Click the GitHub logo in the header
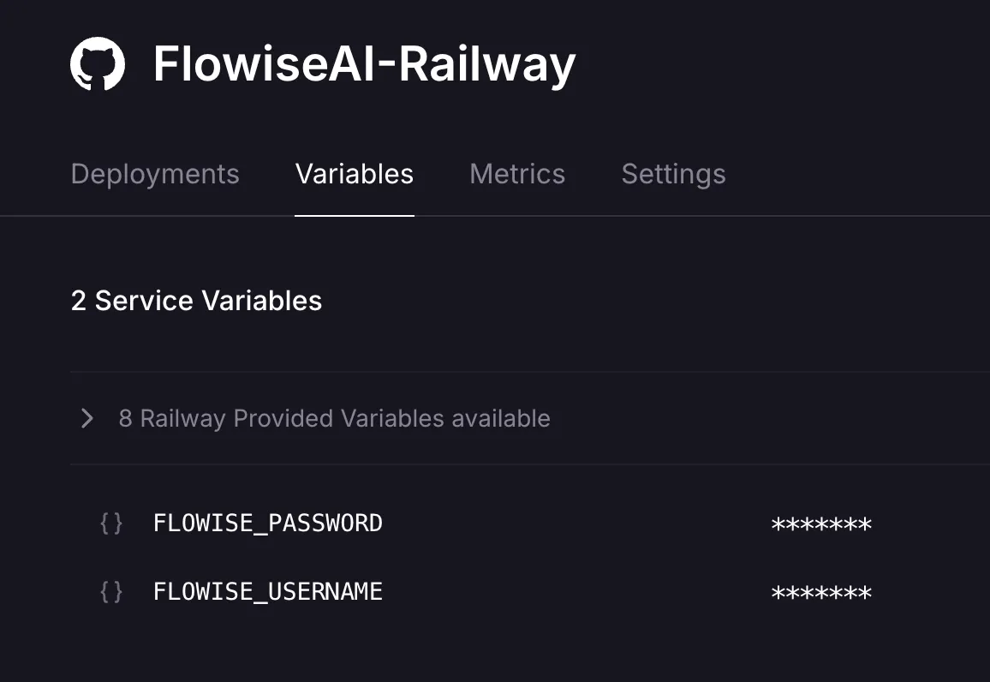The image size is (990, 682). pyautogui.click(x=98, y=63)
